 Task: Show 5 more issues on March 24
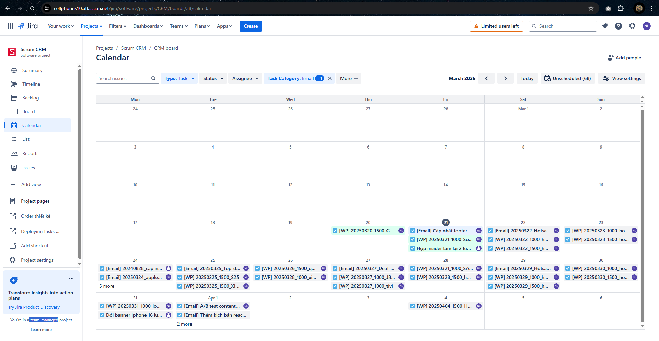(107, 286)
